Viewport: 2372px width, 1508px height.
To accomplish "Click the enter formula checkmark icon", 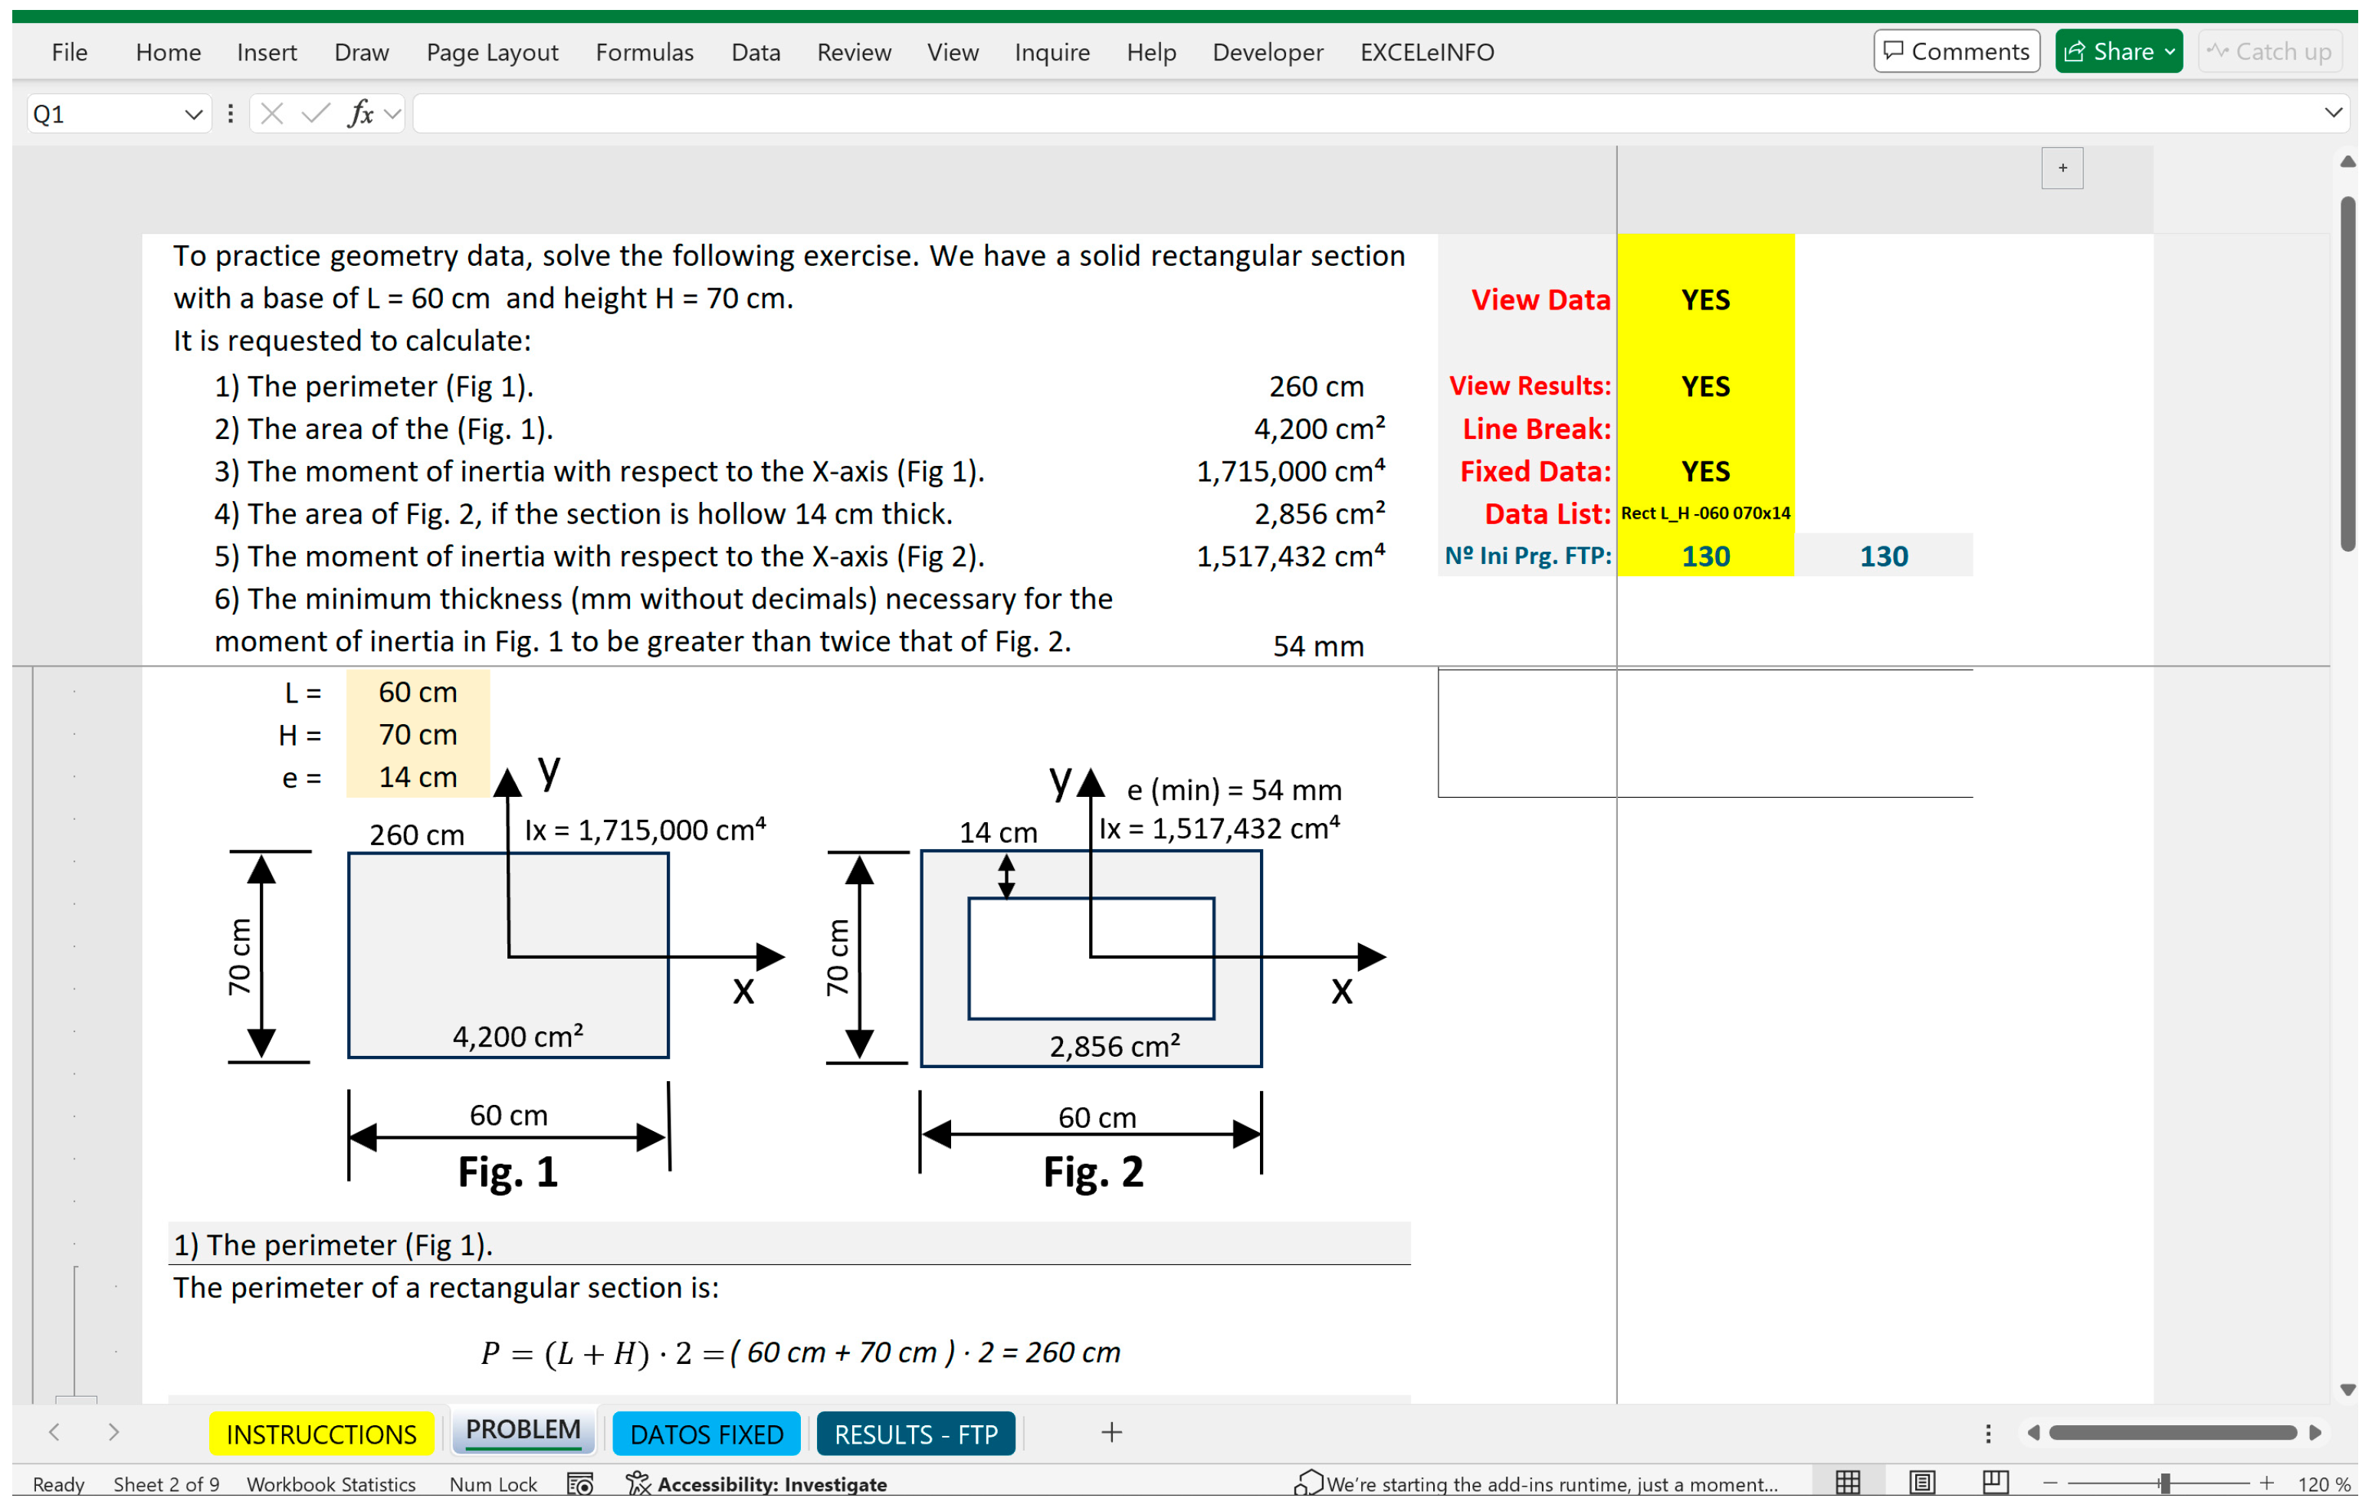I will pos(315,114).
